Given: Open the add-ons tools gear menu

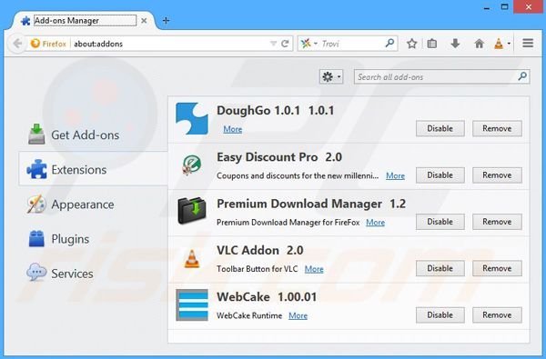Looking at the screenshot, I should tap(331, 76).
